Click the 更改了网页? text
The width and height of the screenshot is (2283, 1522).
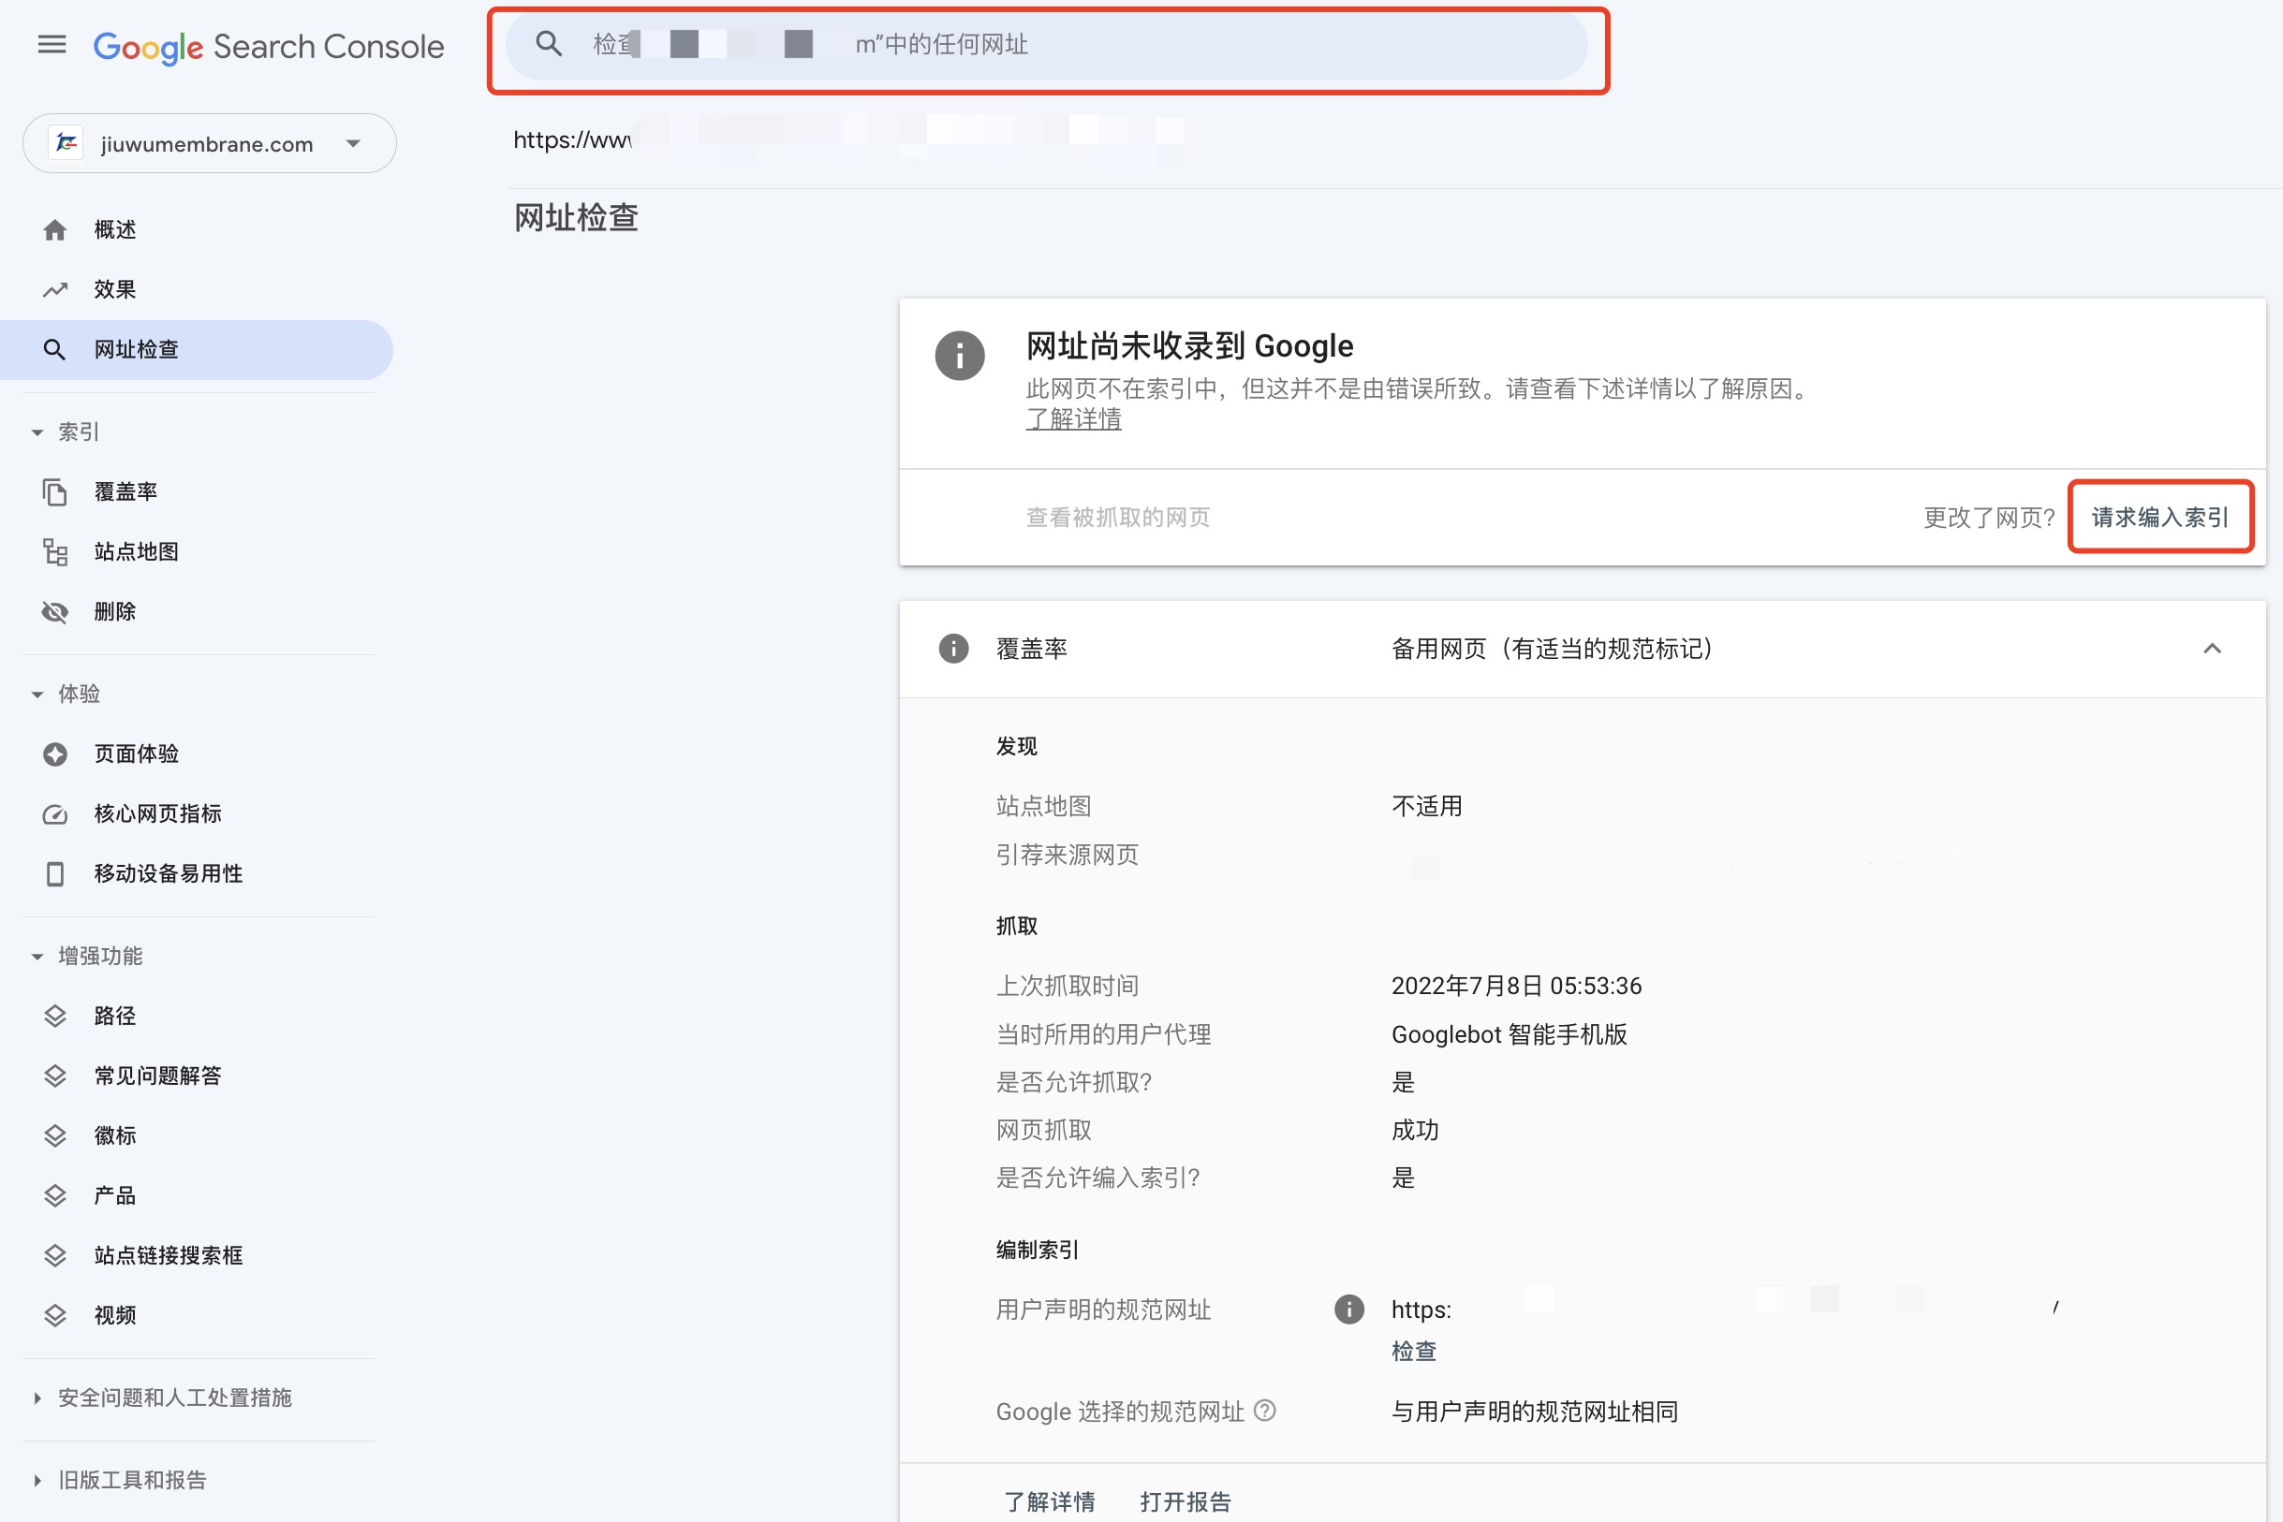[x=1989, y=518]
